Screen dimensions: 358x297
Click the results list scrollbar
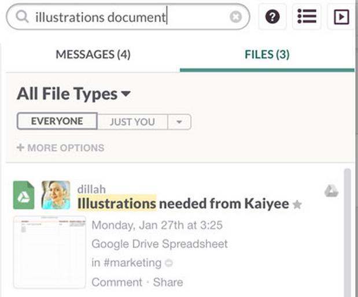pyautogui.click(x=347, y=233)
